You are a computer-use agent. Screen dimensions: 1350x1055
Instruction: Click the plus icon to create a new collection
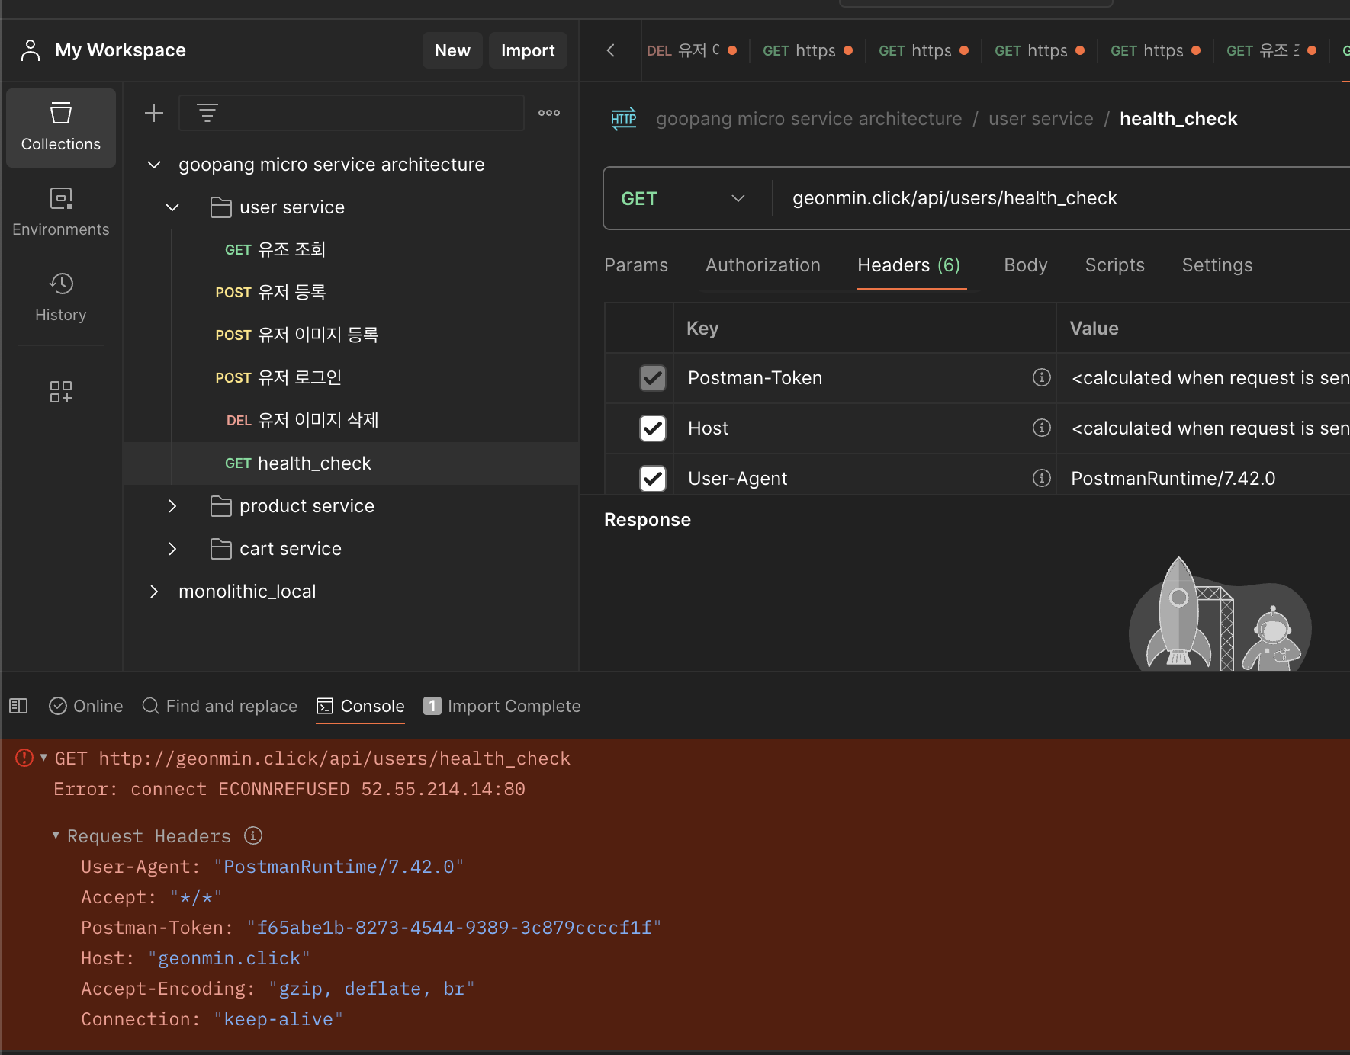tap(154, 113)
